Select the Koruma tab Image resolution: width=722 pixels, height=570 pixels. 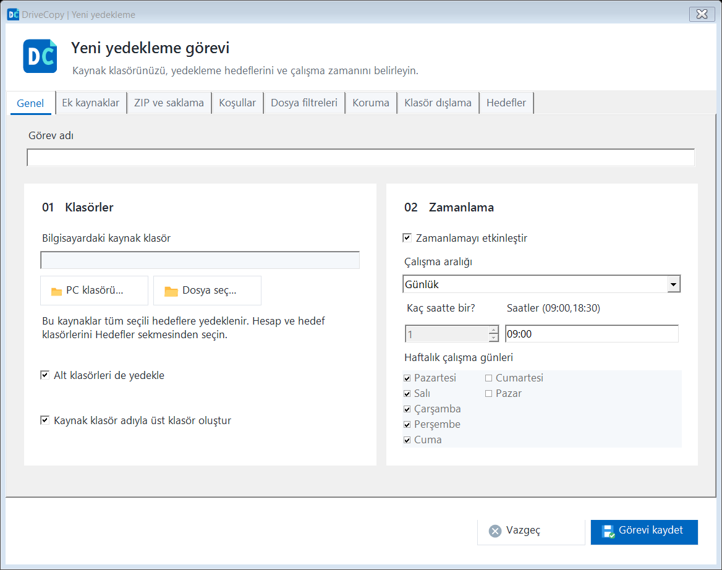coord(371,103)
